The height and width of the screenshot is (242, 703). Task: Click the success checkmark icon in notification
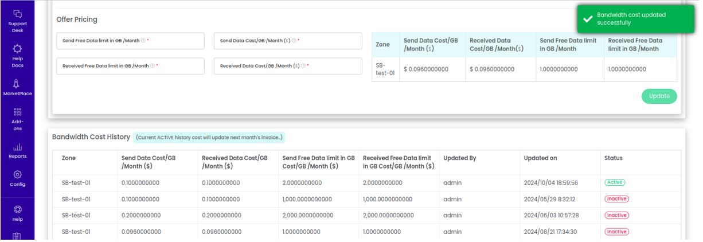click(587, 19)
